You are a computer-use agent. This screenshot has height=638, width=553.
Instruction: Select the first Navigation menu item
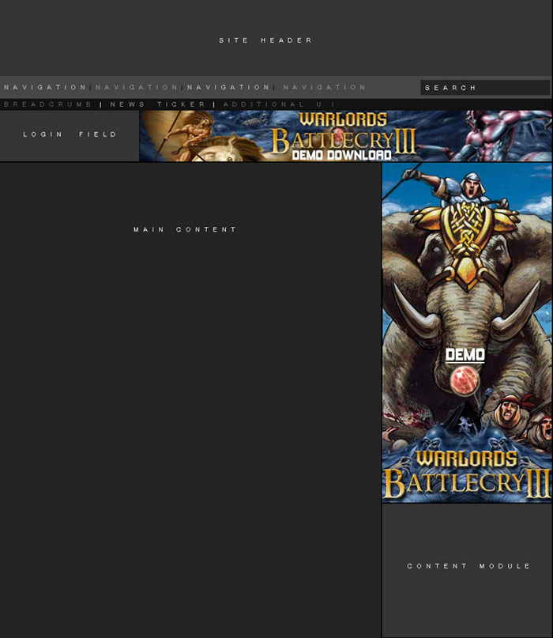coord(45,87)
